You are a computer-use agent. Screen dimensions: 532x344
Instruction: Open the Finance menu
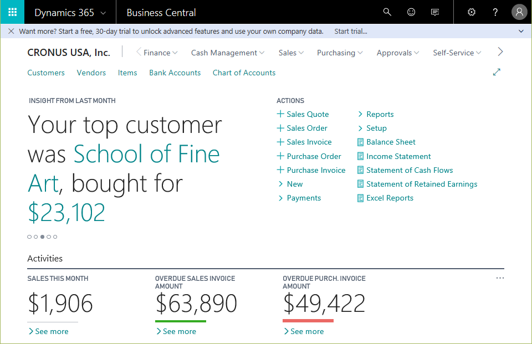(161, 53)
